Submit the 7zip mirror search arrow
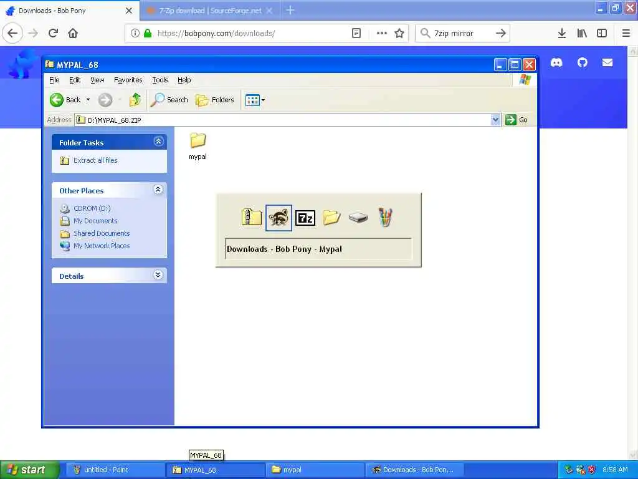This screenshot has width=638, height=479. (501, 33)
